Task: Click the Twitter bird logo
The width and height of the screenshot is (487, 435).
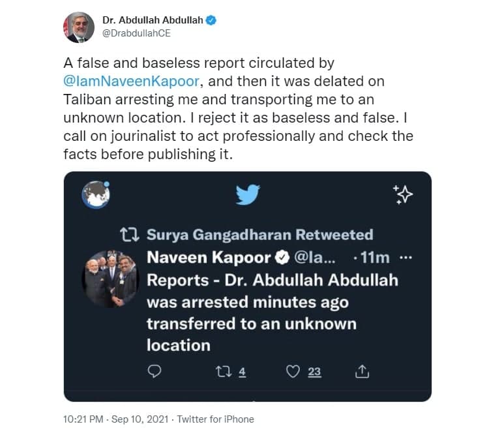Action: pyautogui.click(x=248, y=194)
